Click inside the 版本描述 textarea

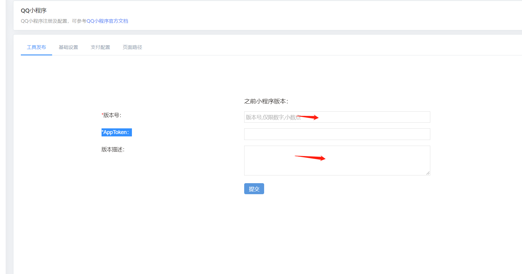click(x=337, y=161)
